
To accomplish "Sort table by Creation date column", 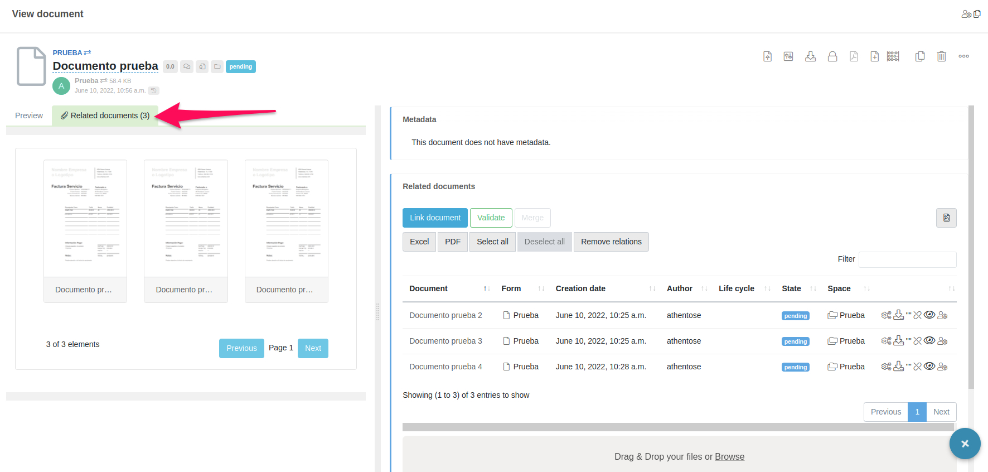I will tap(580, 288).
